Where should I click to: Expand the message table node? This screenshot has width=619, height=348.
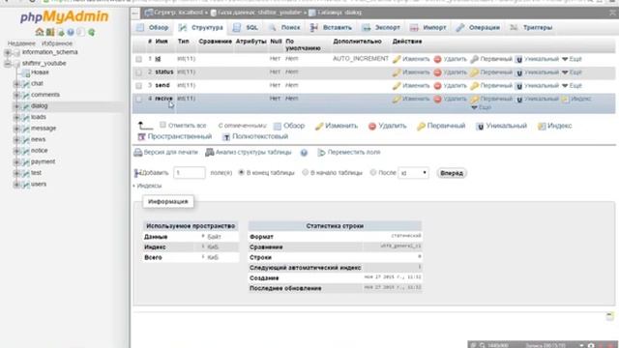[16, 129]
